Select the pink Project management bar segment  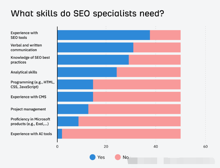pos(134,109)
